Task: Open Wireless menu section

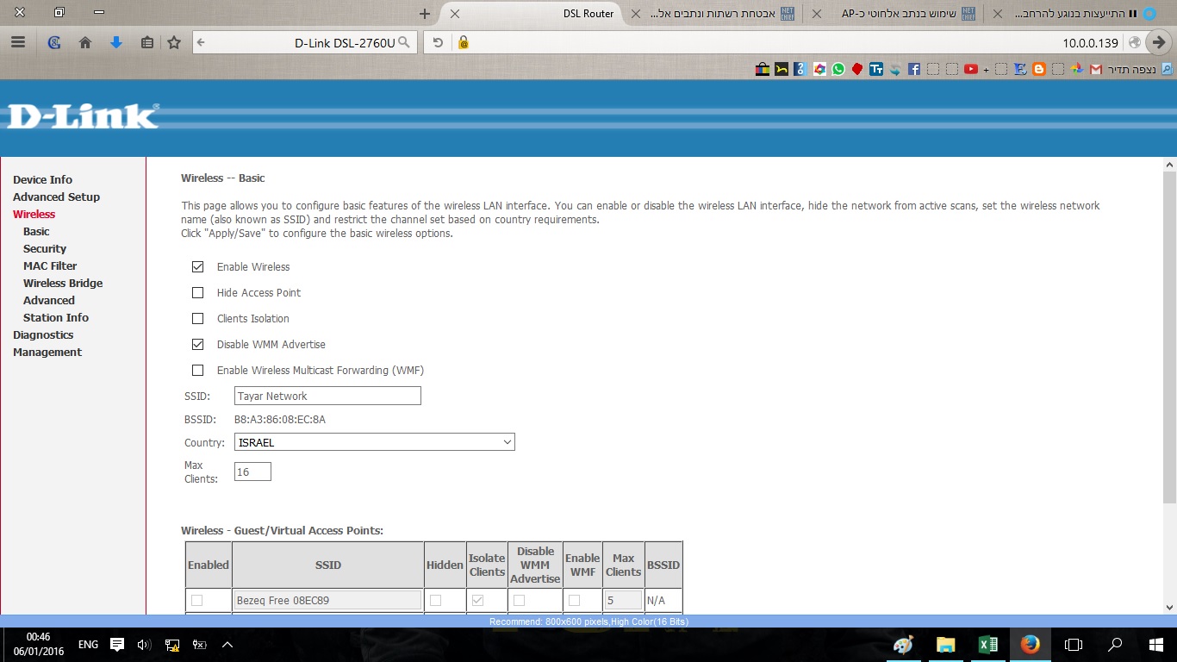Action: [34, 214]
